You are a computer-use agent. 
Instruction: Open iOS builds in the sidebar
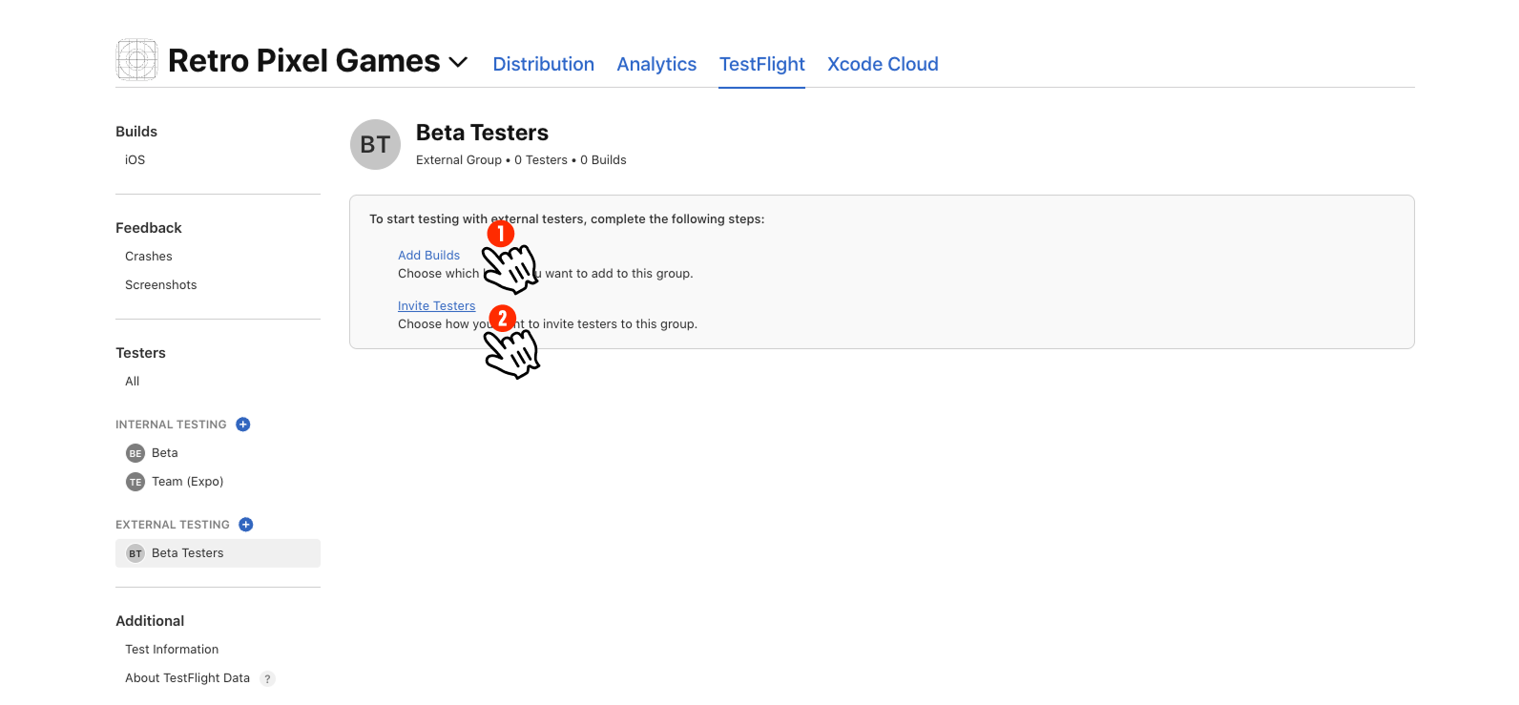coord(135,160)
